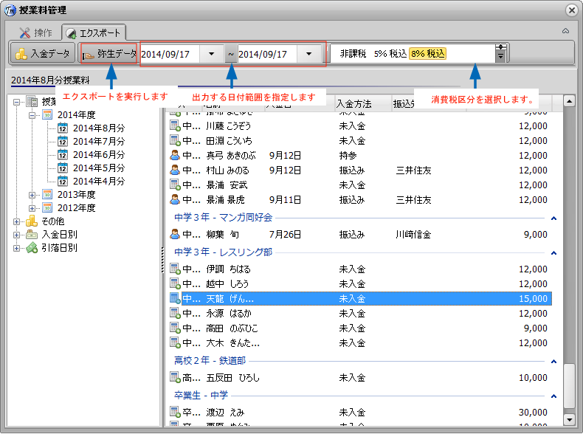Click the unpaid icon on 渡辺 えみ row
The height and width of the screenshot is (434, 583).
tap(175, 412)
